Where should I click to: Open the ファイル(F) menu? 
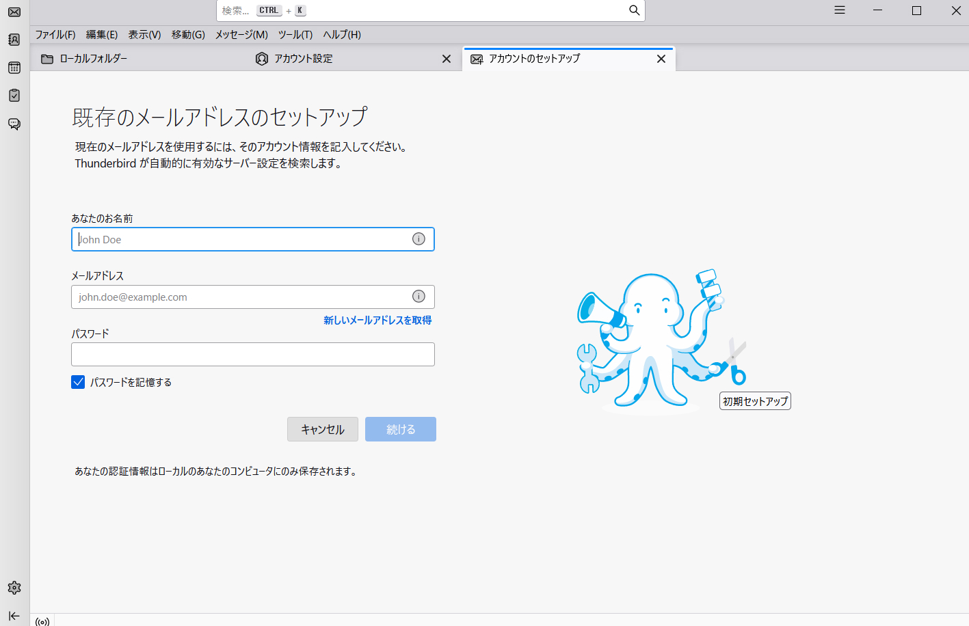pos(55,35)
